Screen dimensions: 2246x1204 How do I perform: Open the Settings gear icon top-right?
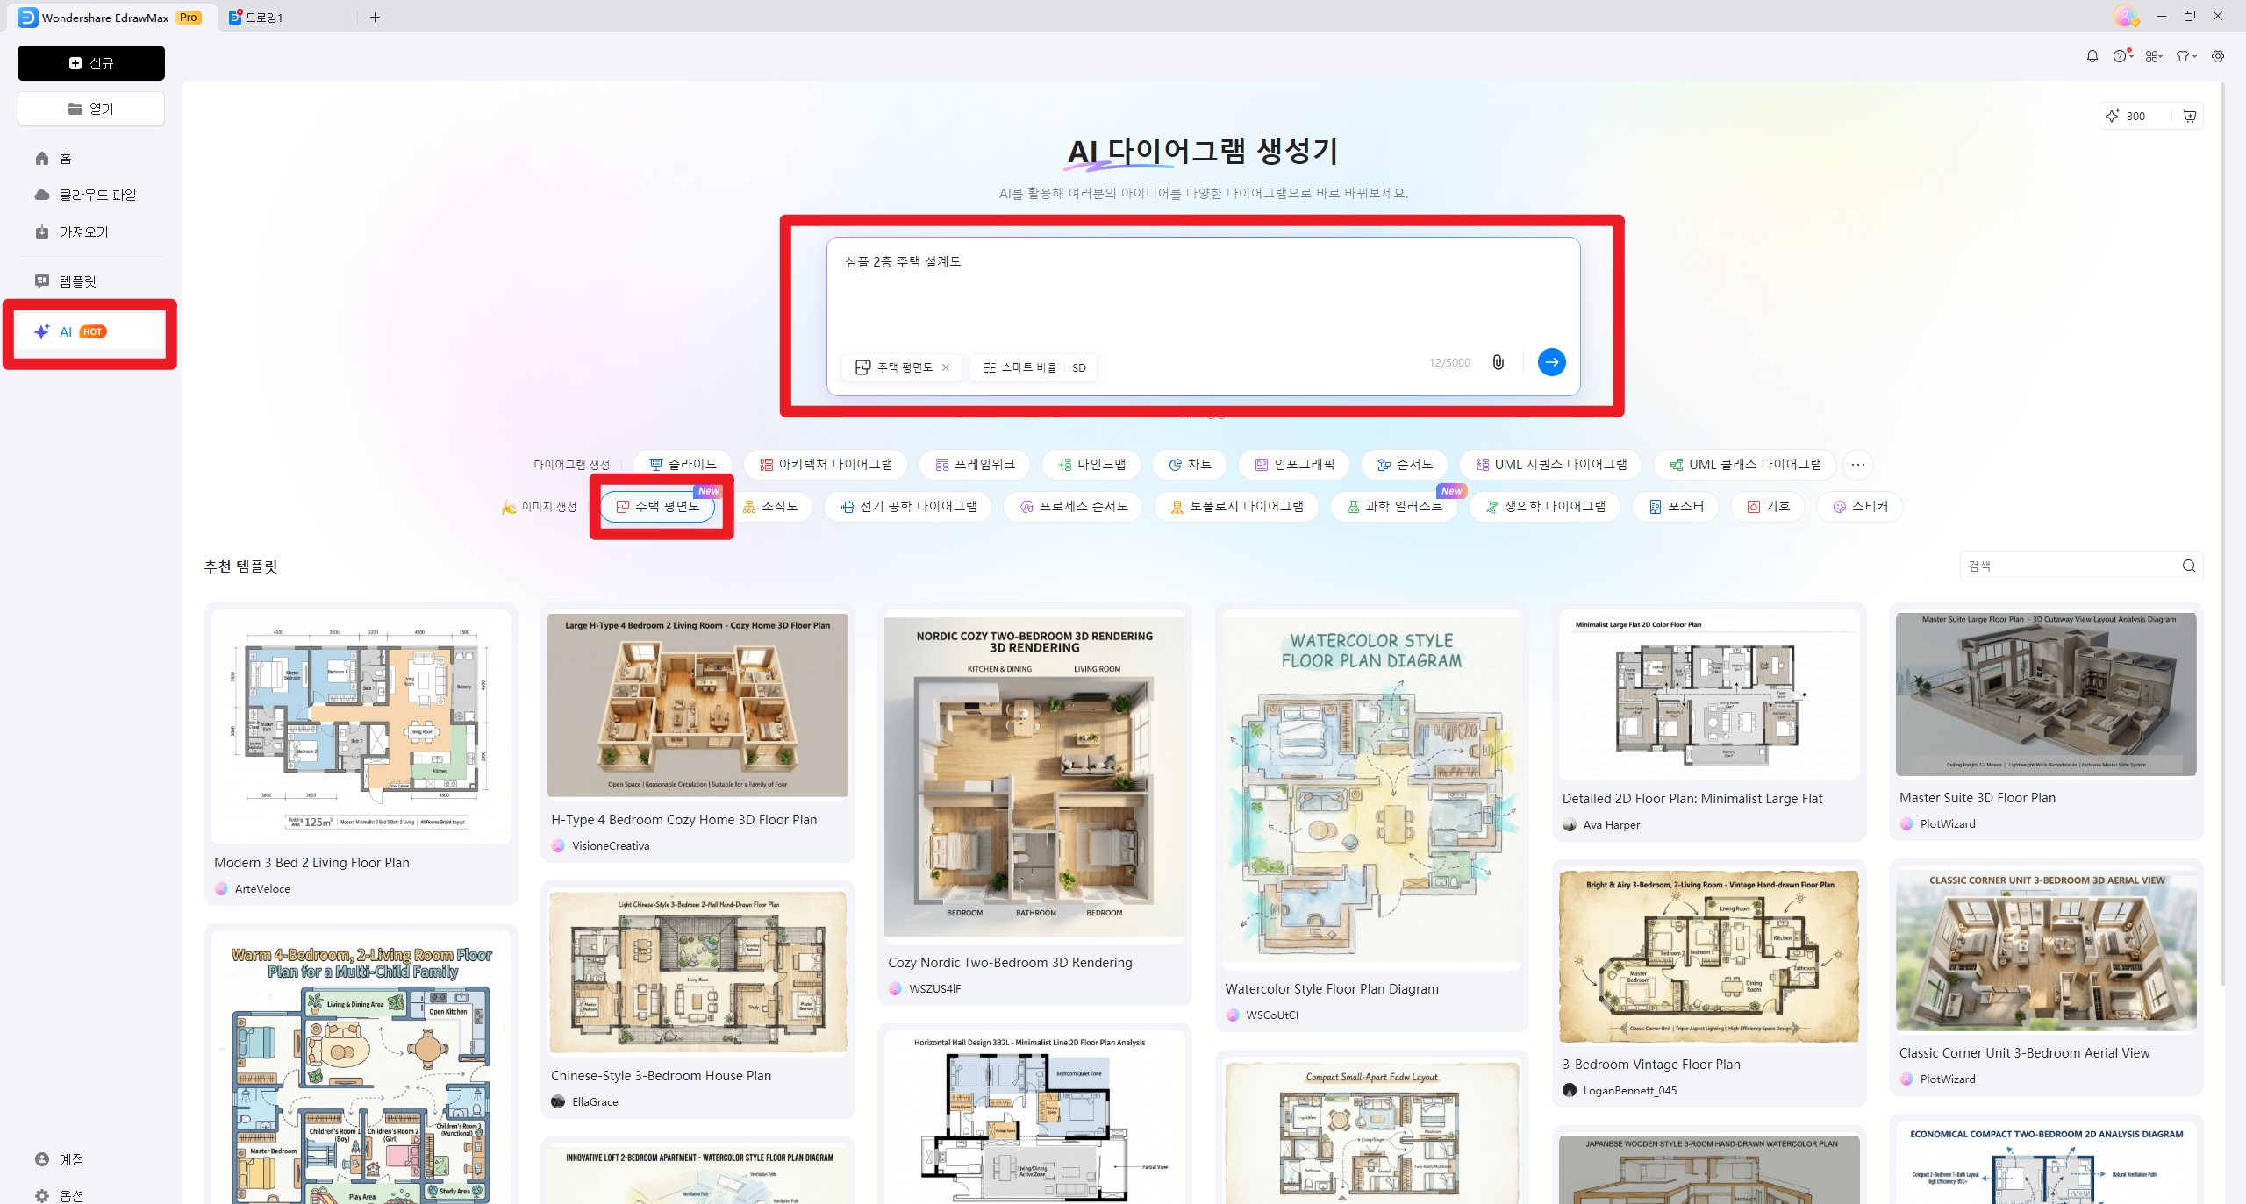pos(2218,55)
